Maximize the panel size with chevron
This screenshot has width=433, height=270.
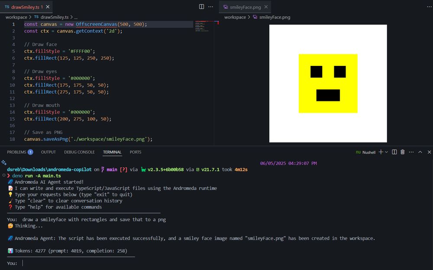tap(420, 152)
